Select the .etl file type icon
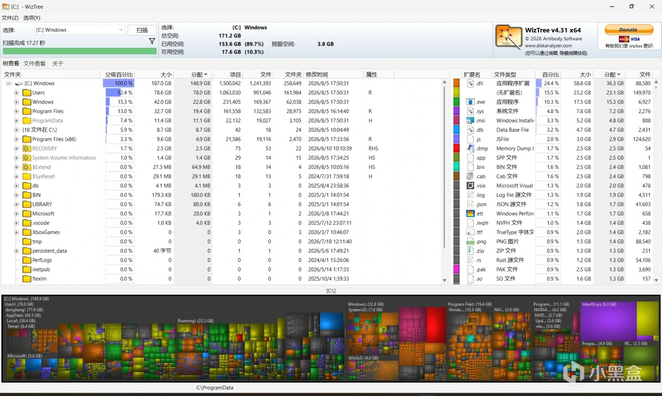Image resolution: width=662 pixels, height=396 pixels. point(471,214)
